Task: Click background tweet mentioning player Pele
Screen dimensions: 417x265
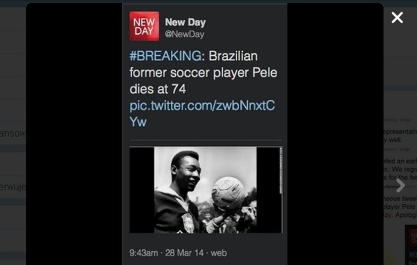Action: [x=400, y=207]
